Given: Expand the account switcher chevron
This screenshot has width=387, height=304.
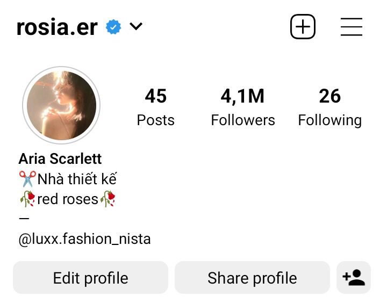Looking at the screenshot, I should click(136, 26).
